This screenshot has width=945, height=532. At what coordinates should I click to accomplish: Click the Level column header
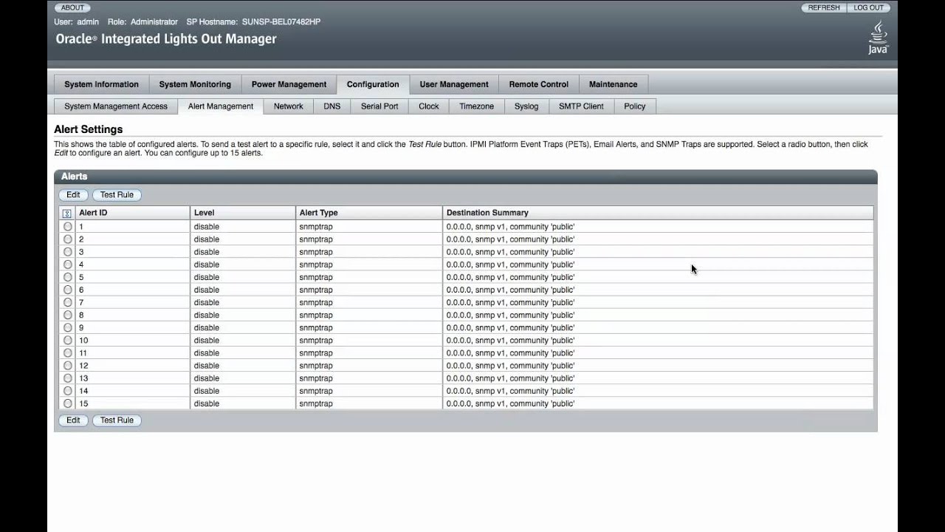coord(243,213)
